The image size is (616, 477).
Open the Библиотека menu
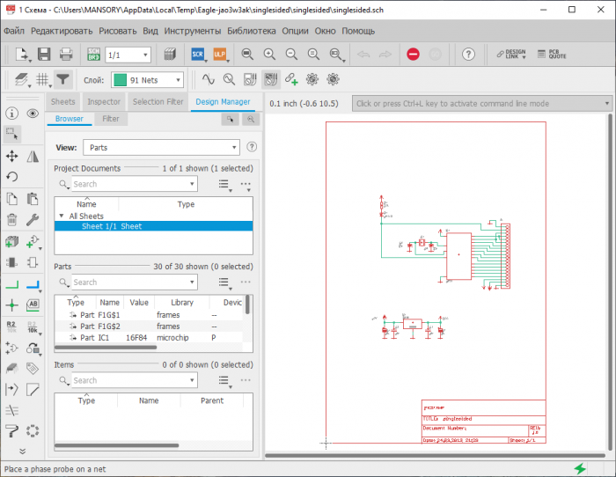click(252, 30)
